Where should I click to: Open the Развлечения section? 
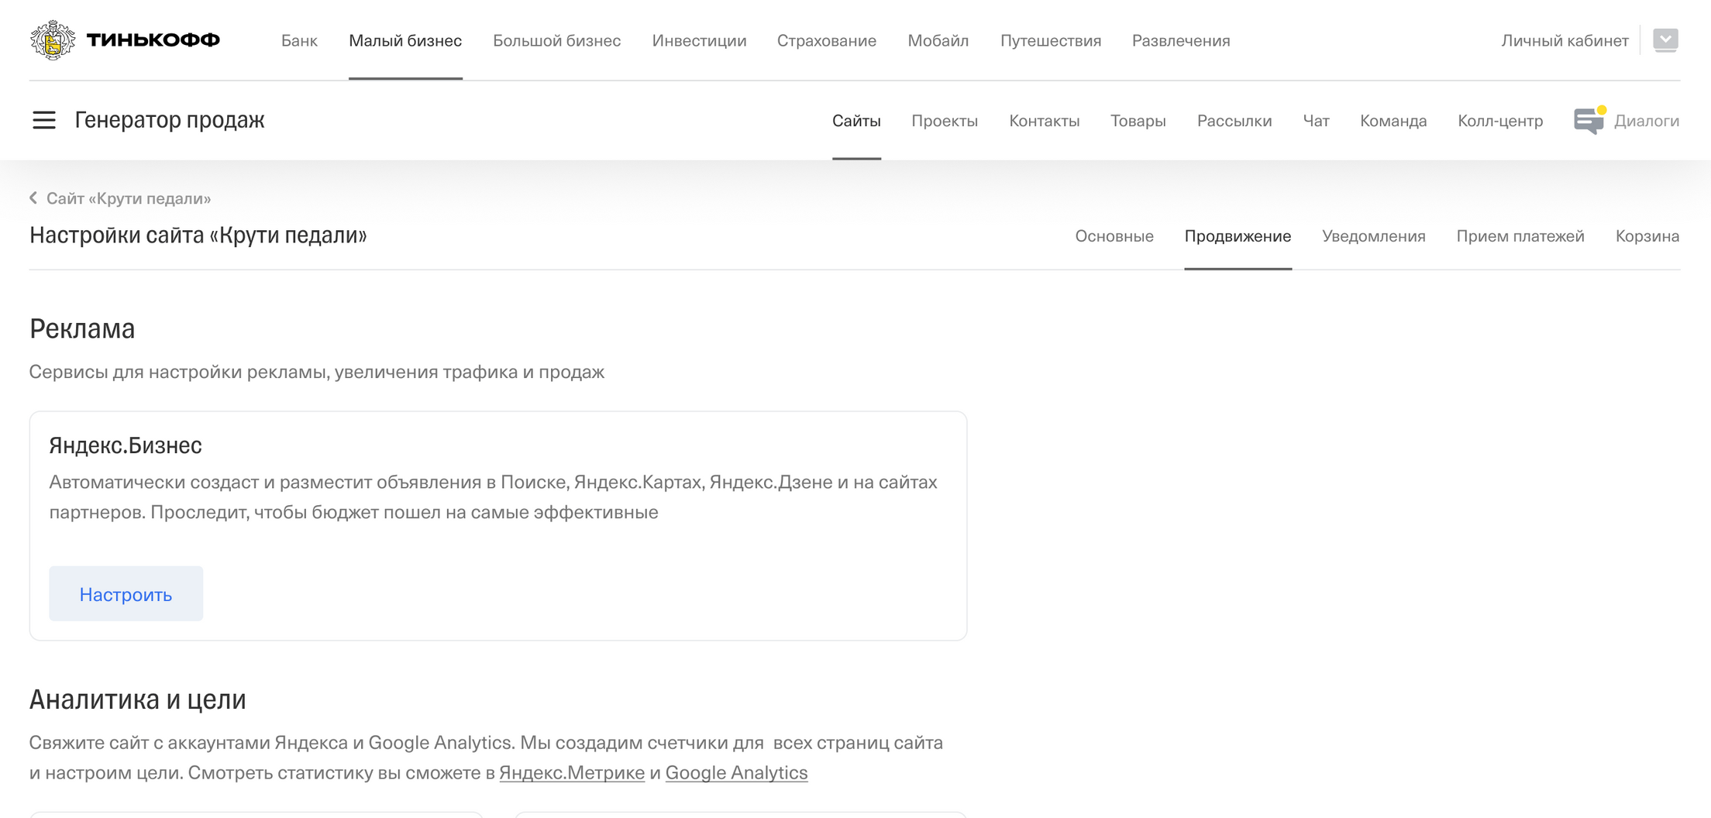point(1181,40)
